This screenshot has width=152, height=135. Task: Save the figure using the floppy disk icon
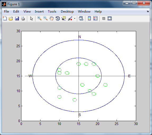tap(17, 18)
